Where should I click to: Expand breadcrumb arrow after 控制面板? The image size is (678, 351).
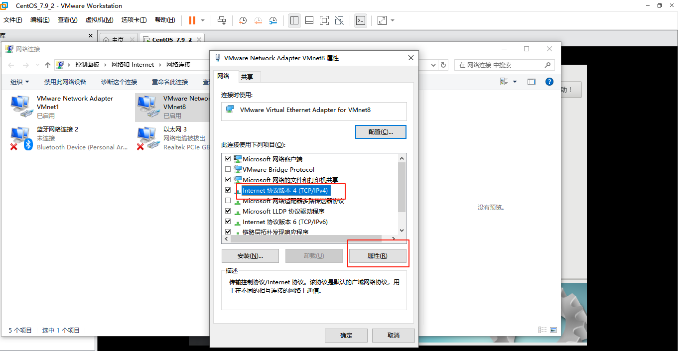[x=105, y=65]
